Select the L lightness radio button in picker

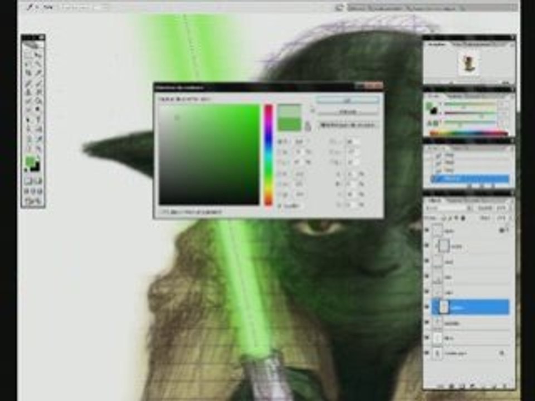click(331, 141)
